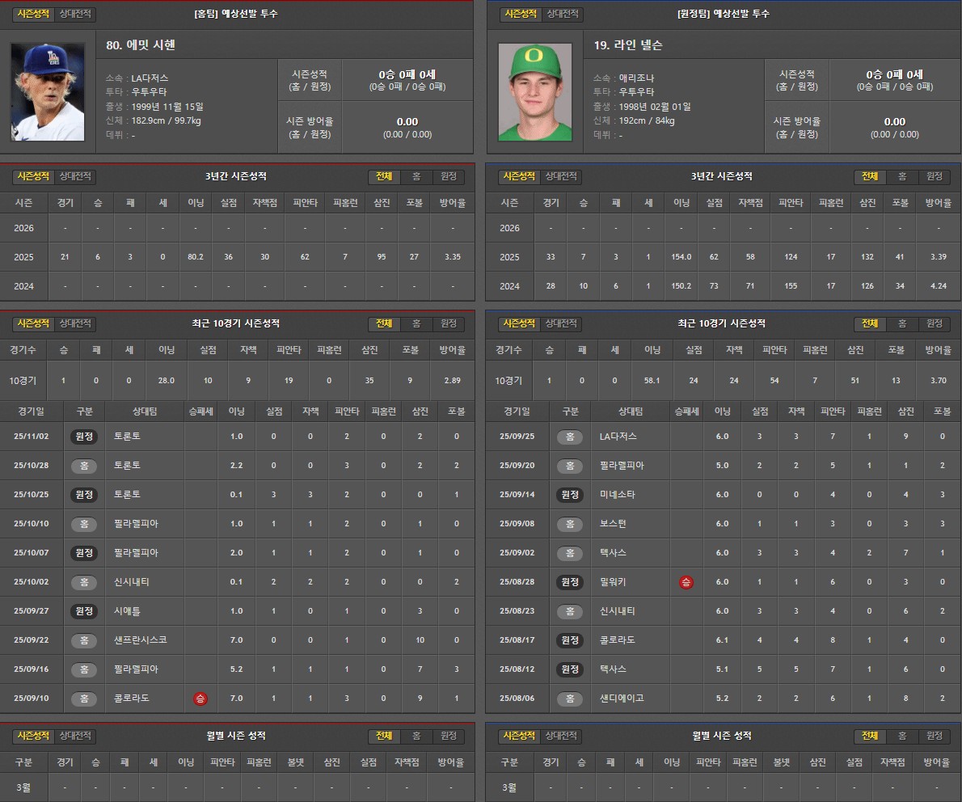
Task: Switch 에밋 시핸's 3년간 시즌성적 to 홈
Action: [x=416, y=176]
